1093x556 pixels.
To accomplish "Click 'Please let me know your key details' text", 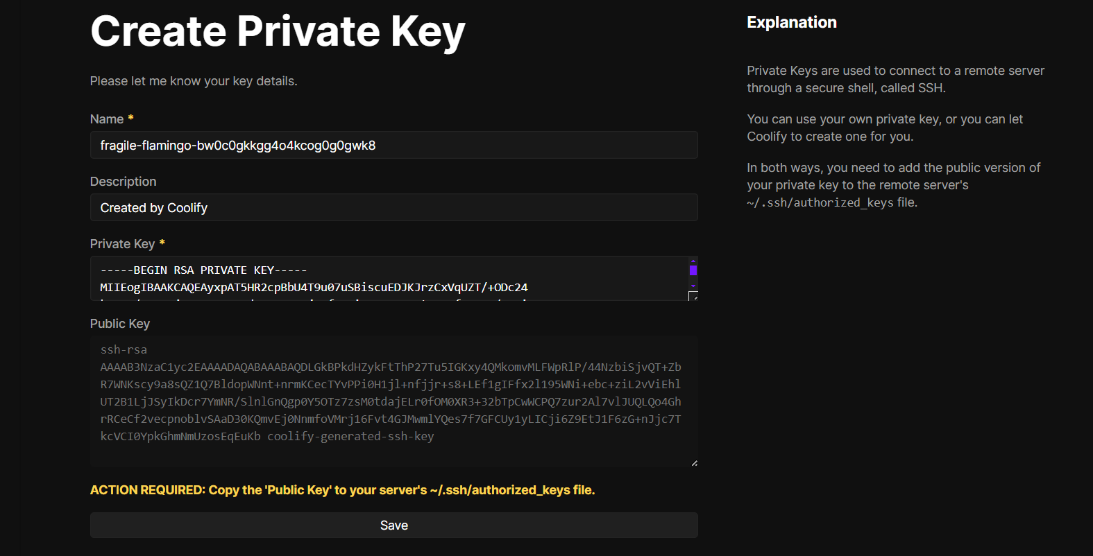I will tap(194, 81).
